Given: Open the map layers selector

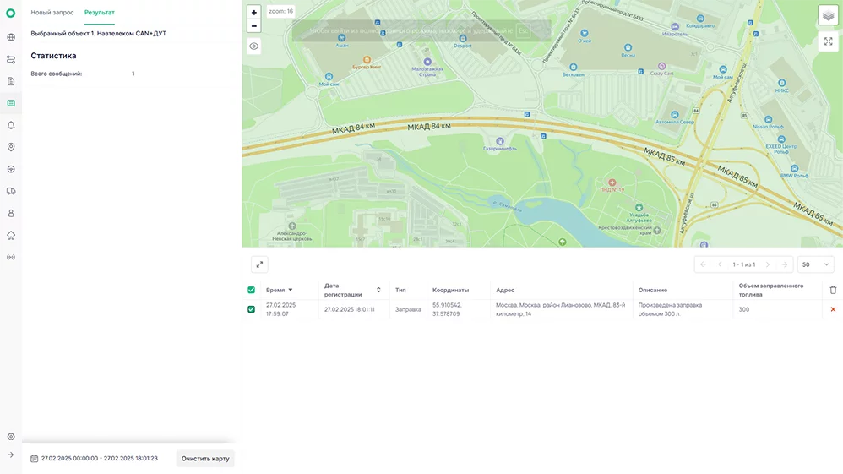Looking at the screenshot, I should [x=828, y=15].
